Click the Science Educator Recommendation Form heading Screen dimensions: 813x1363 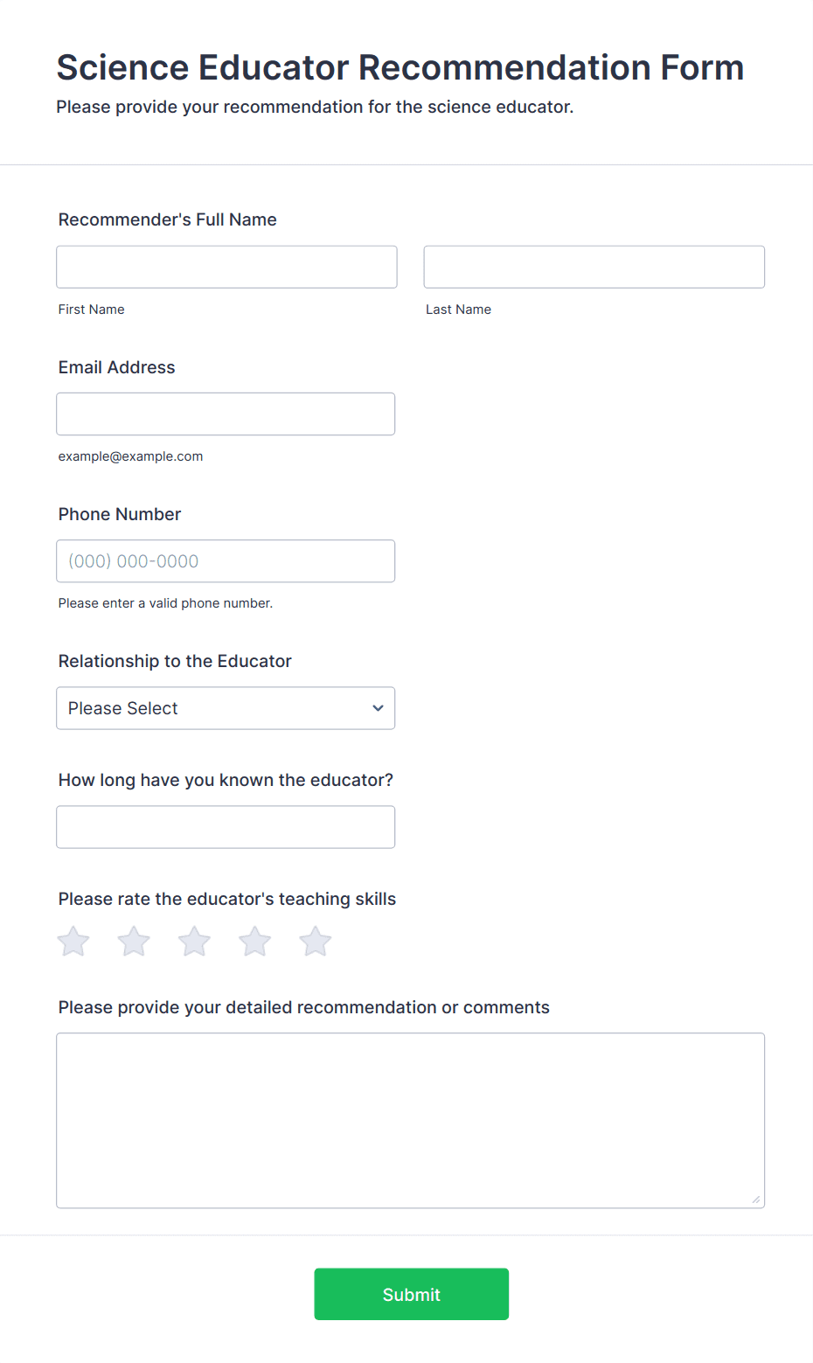(400, 67)
